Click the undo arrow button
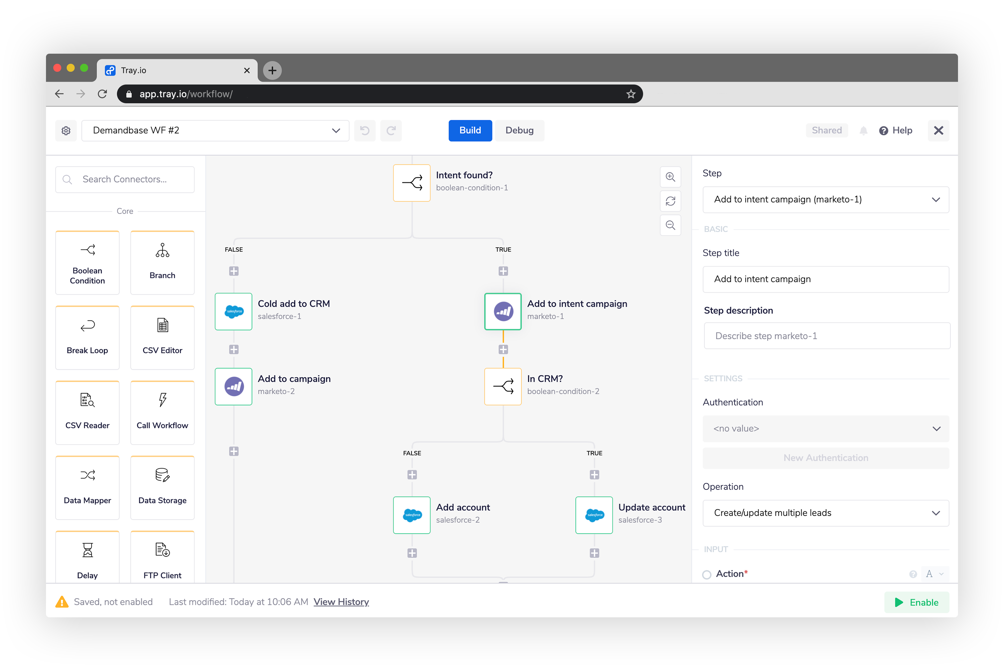This screenshot has height=671, width=1007. click(365, 131)
